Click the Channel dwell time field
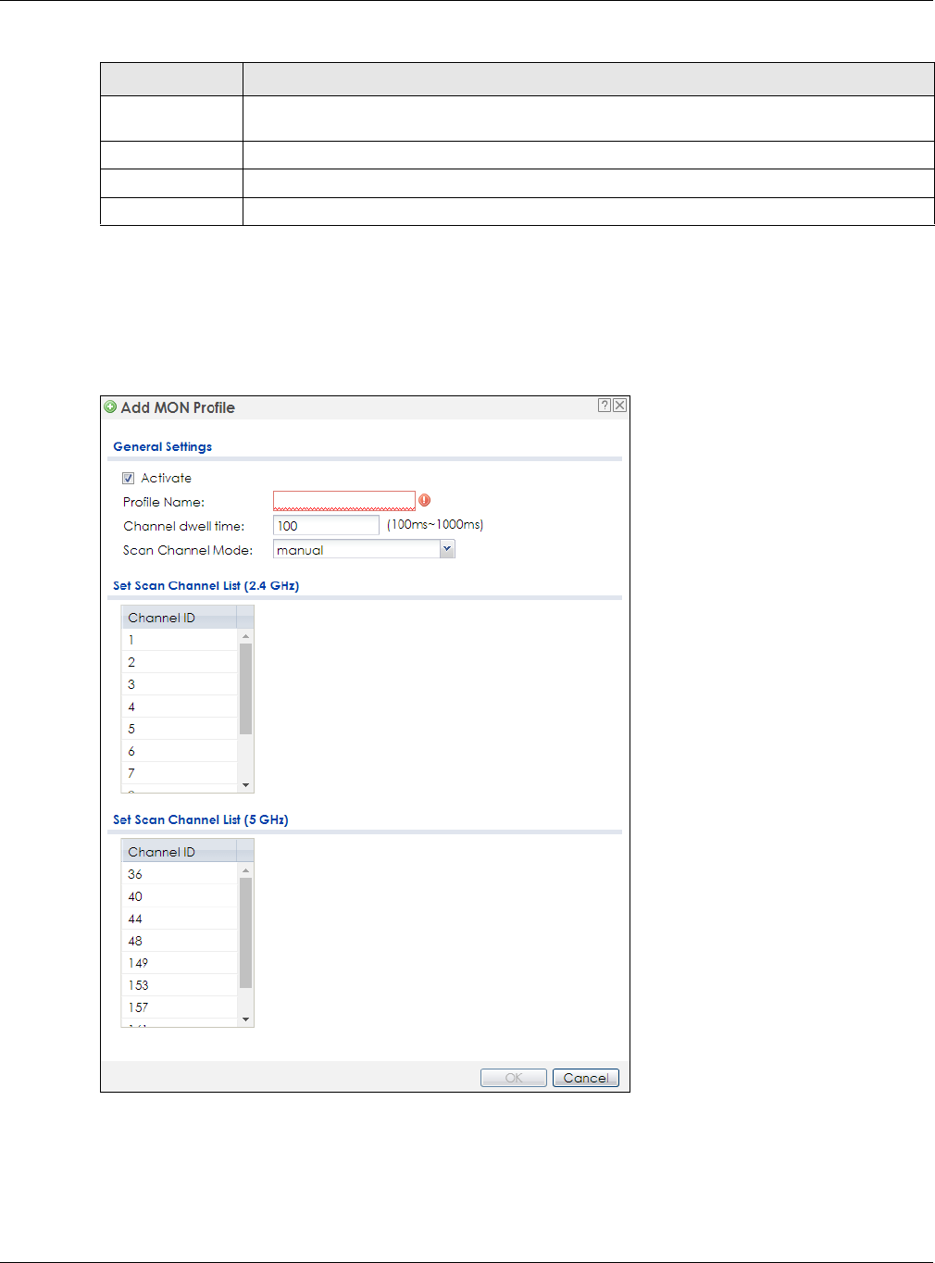This screenshot has width=935, height=1263. (x=327, y=525)
